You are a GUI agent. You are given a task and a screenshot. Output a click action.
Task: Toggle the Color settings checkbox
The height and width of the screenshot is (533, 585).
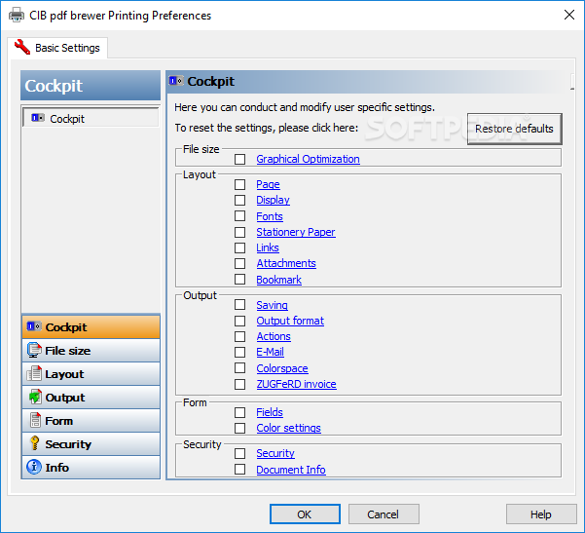coord(239,428)
